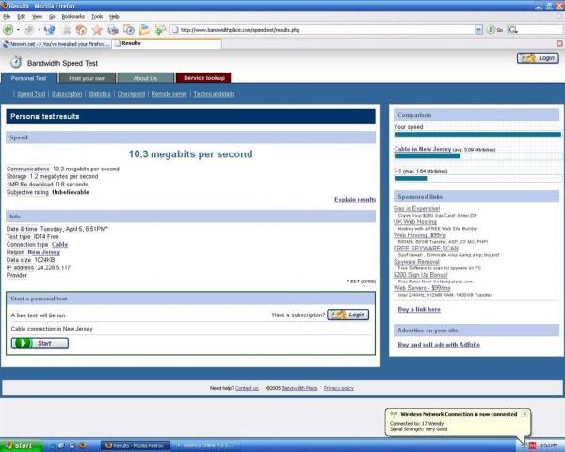Close the current tab with red X
This screenshot has height=452, width=565.
point(559,43)
